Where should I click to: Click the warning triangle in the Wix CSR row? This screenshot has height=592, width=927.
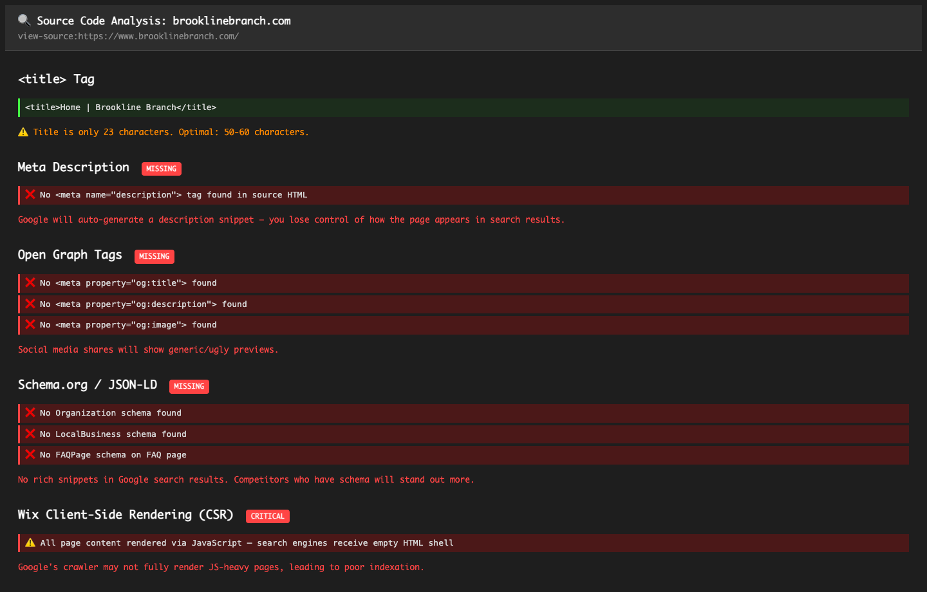click(30, 542)
